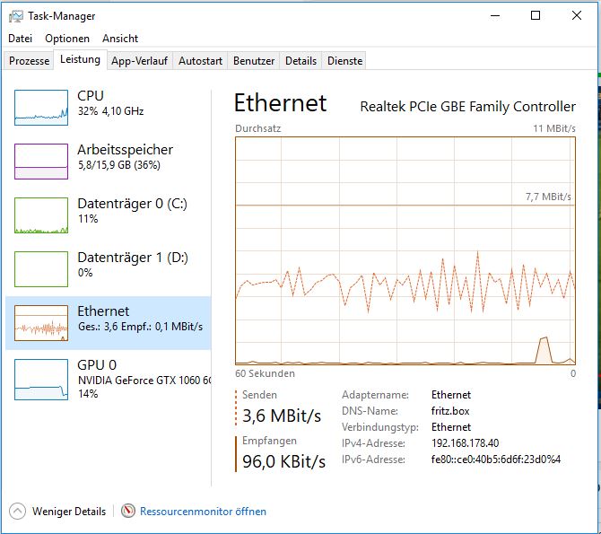This screenshot has height=534, width=601.
Task: Click the Arbeitsspeicher mini graph thumbnail
Action: (41, 162)
